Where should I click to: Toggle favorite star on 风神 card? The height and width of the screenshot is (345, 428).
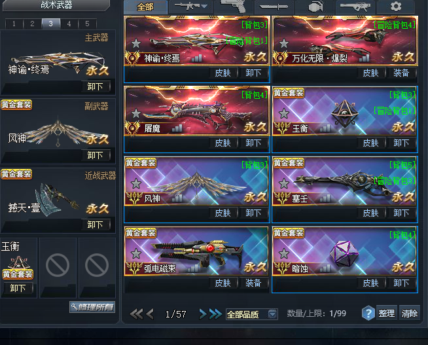136,183
